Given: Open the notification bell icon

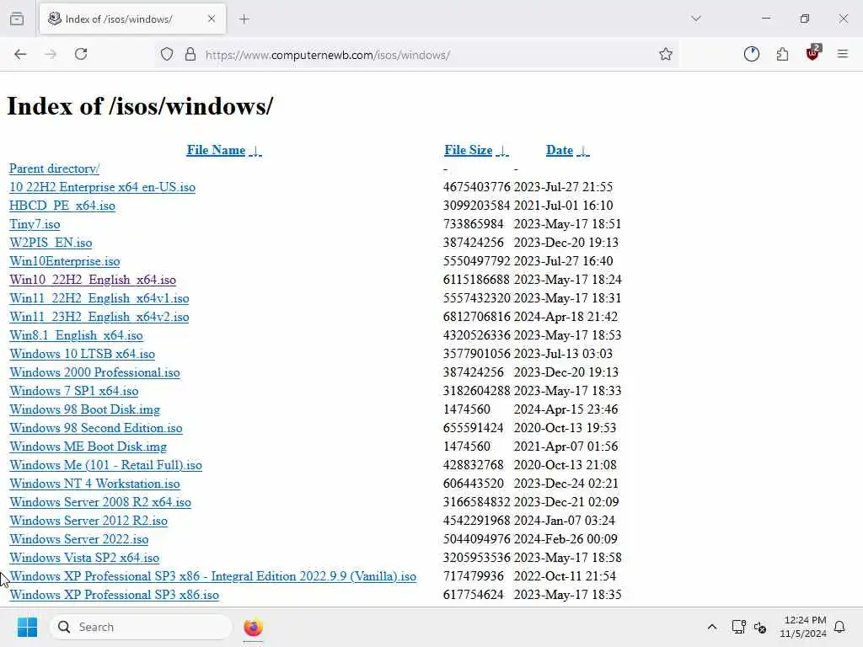Looking at the screenshot, I should click(839, 627).
